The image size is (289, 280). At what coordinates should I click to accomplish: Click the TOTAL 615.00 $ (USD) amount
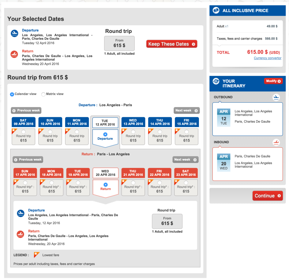click(264, 52)
